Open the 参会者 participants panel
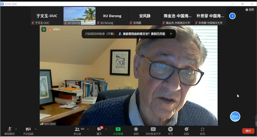The height and width of the screenshot is (137, 257). 78,131
